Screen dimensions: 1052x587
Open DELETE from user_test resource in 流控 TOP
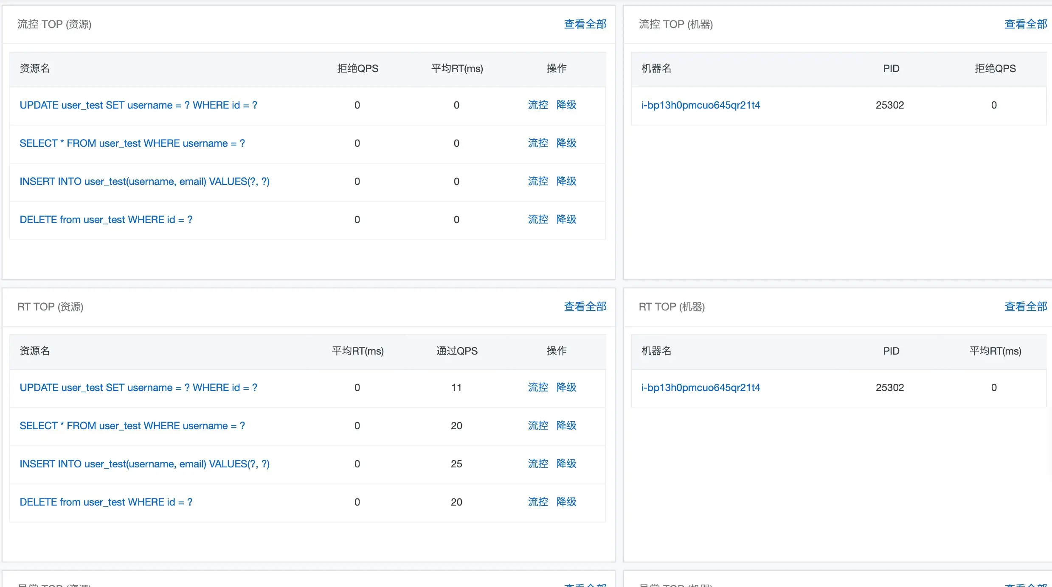(106, 220)
